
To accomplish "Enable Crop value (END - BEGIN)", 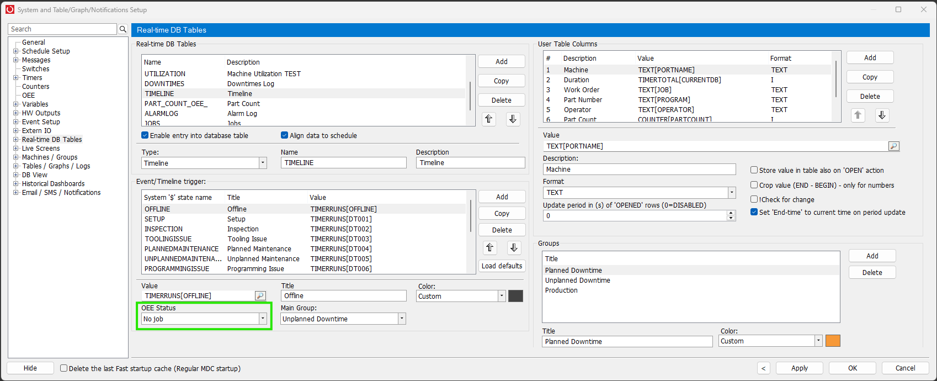I will click(x=754, y=185).
